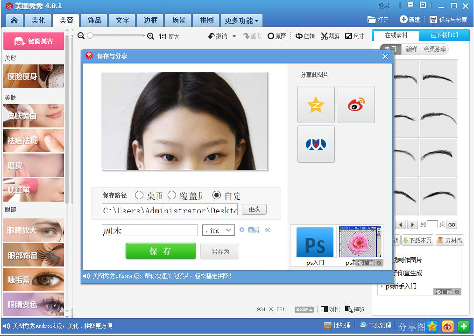Click the 打开 folder icon
The width and height of the screenshot is (474, 336).
pyautogui.click(x=378, y=20)
